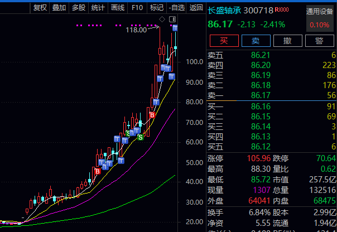Screen dimensions: 337x232
Task: Click the 撤 cancel order button
Action: [287, 41]
